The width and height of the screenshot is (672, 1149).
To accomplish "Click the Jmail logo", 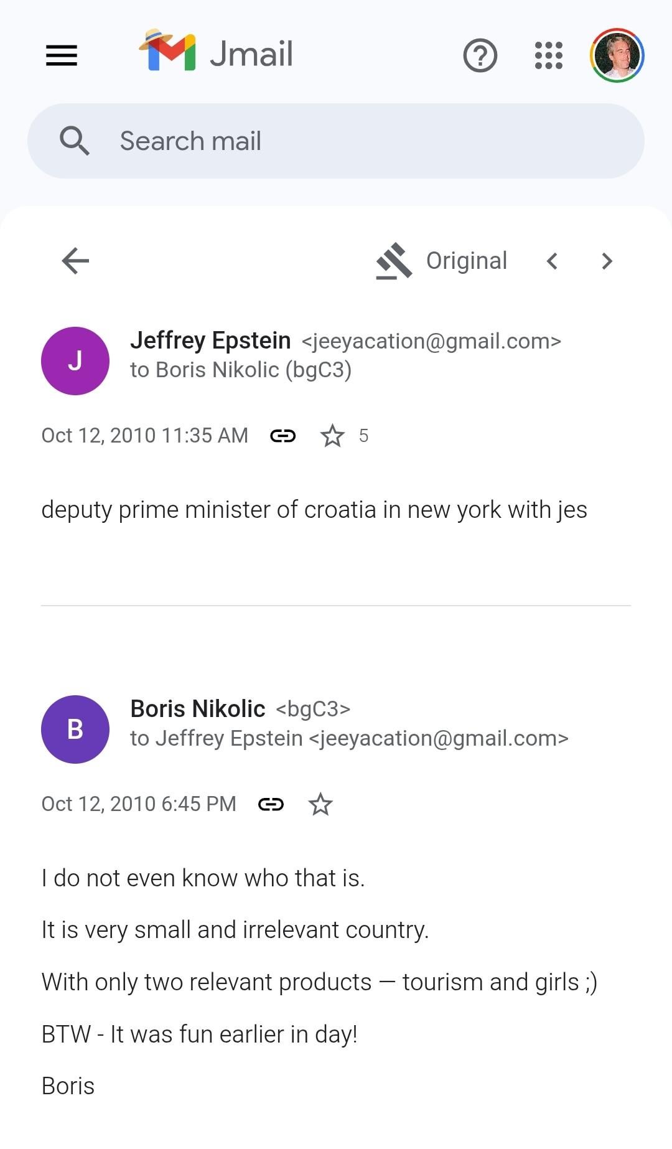I will coord(215,53).
